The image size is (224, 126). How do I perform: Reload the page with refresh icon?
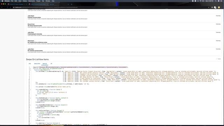click(7, 7)
